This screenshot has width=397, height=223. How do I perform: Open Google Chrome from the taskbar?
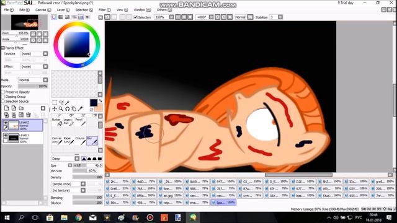[x=79, y=217]
